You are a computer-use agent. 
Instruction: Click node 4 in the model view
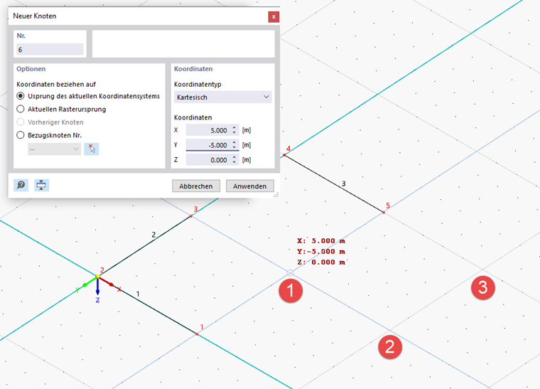284,156
